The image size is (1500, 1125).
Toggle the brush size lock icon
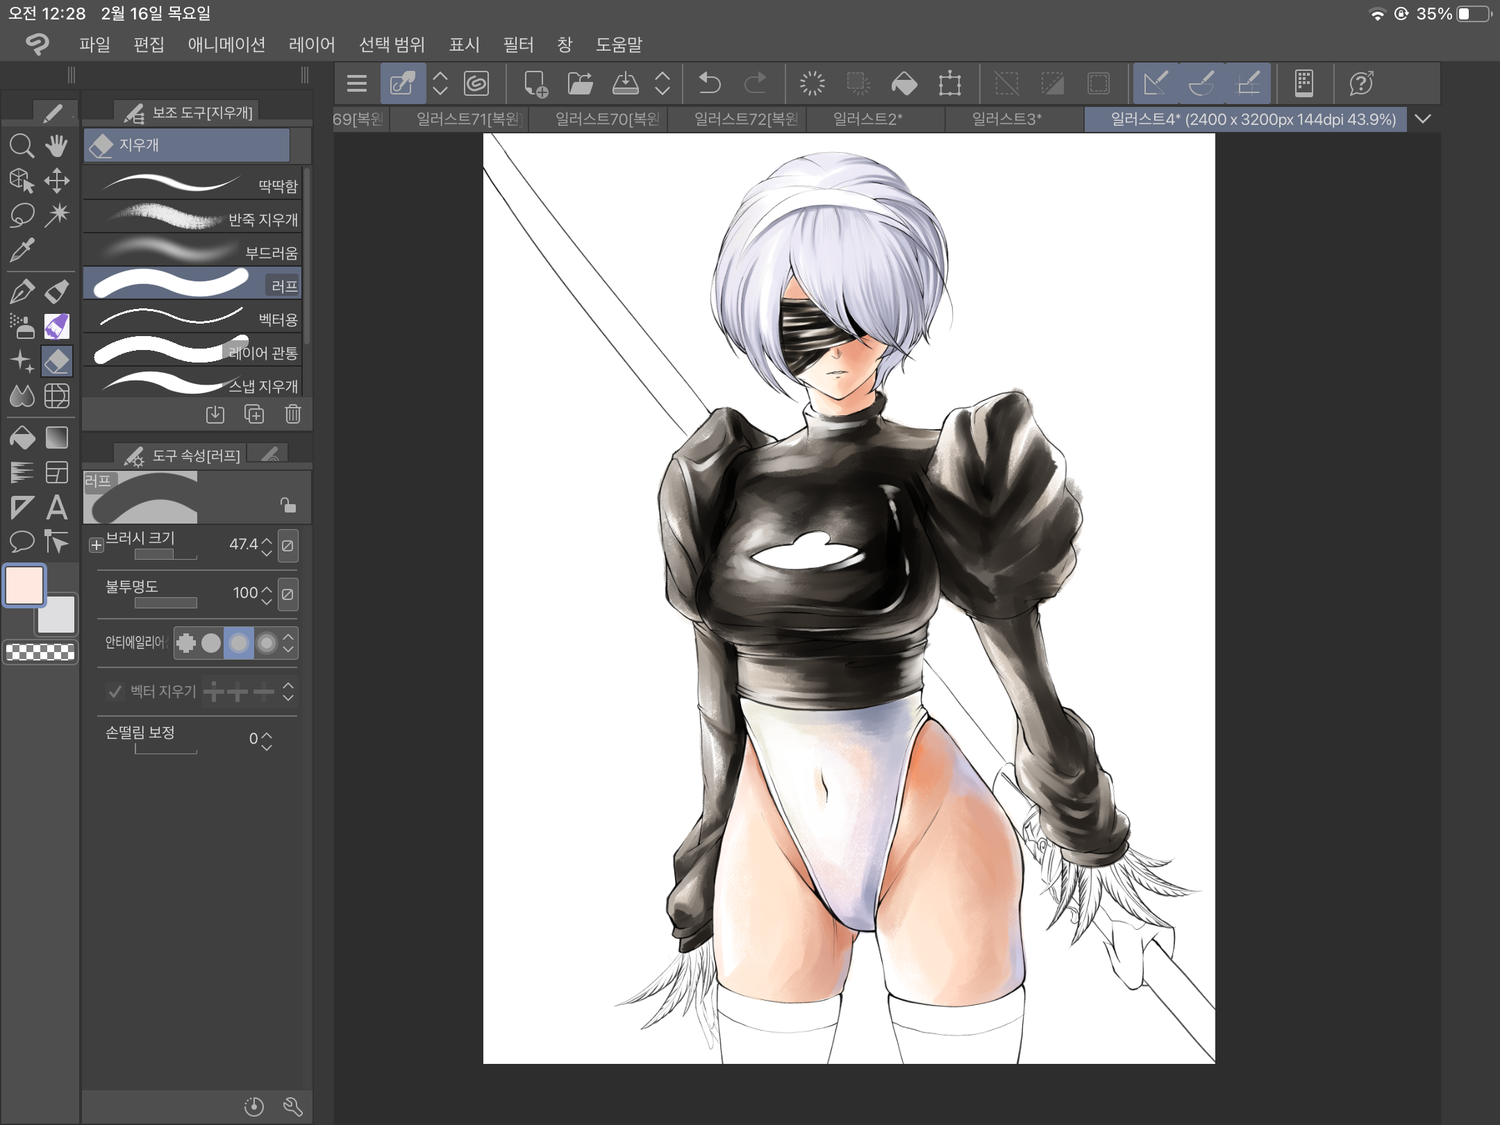[287, 505]
